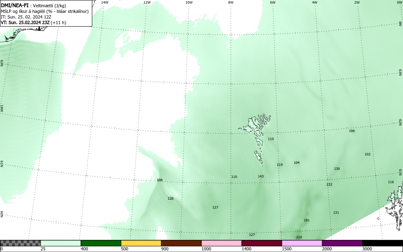Screen dimensions: 403x252
Task: Click the 60N latitude label on the left edge
Action: point(2,214)
